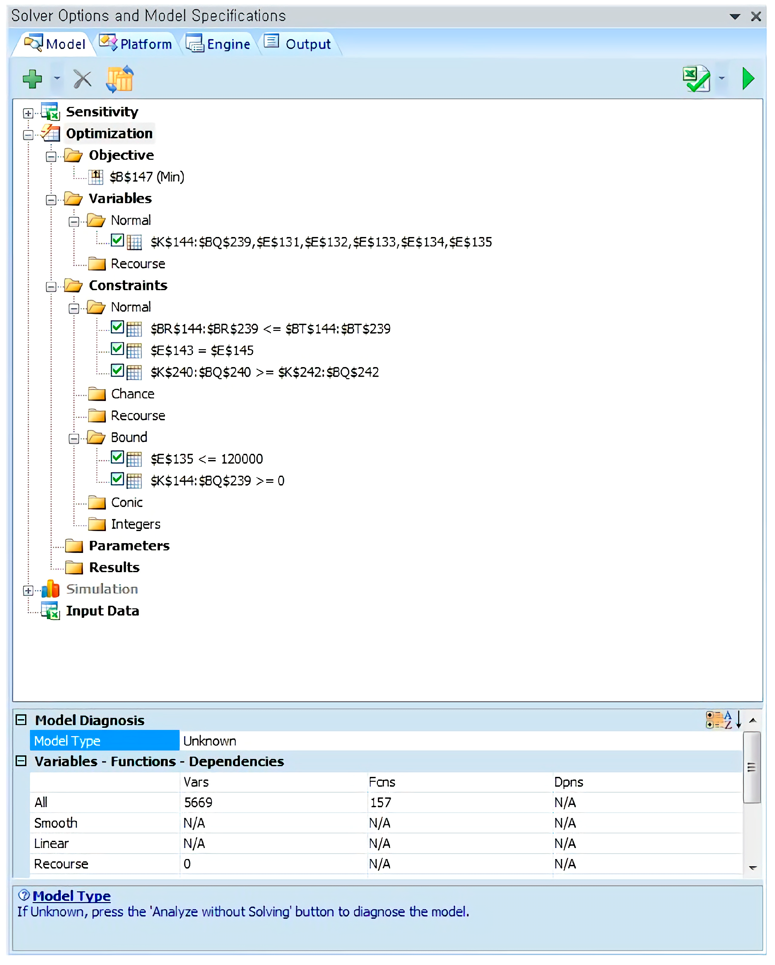Disable the $K$144:$BQ$239 >= 0 bound
This screenshot has height=965, width=775.
[x=117, y=479]
